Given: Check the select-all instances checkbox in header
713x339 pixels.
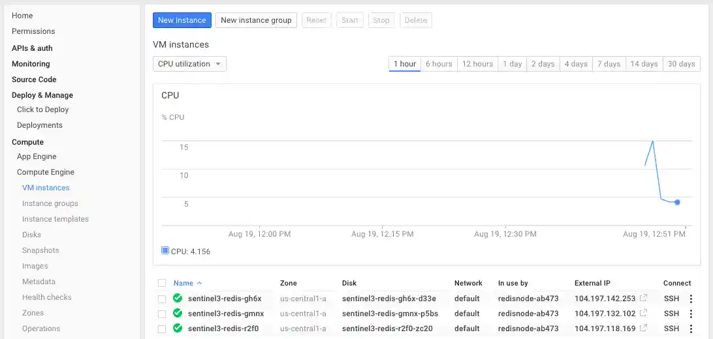Looking at the screenshot, I should pos(162,283).
